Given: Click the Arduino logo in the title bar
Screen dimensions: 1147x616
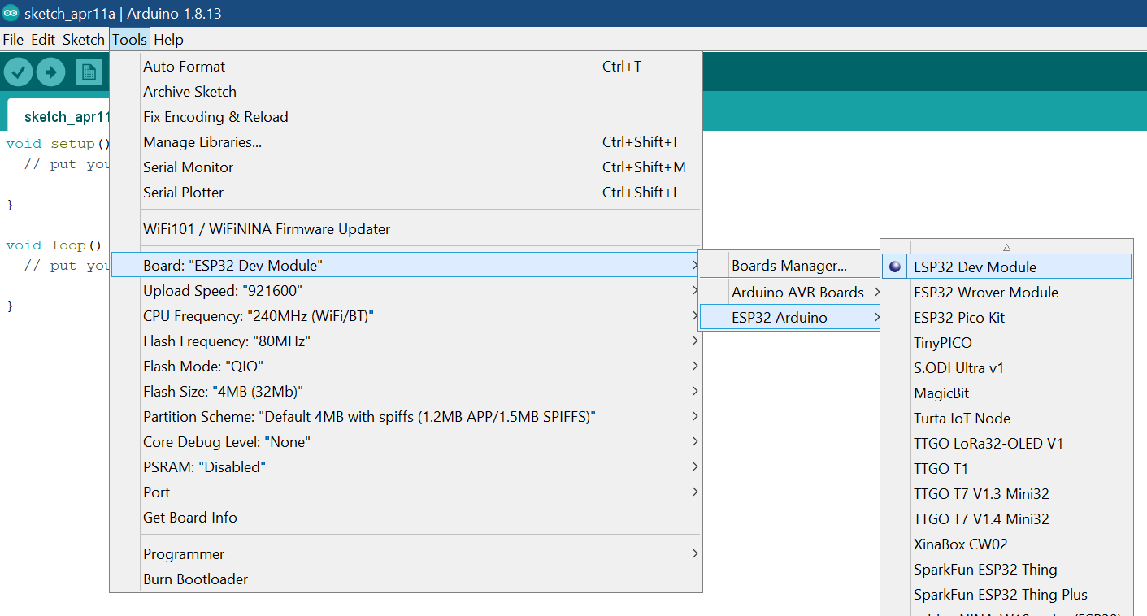Looking at the screenshot, I should pos(11,14).
